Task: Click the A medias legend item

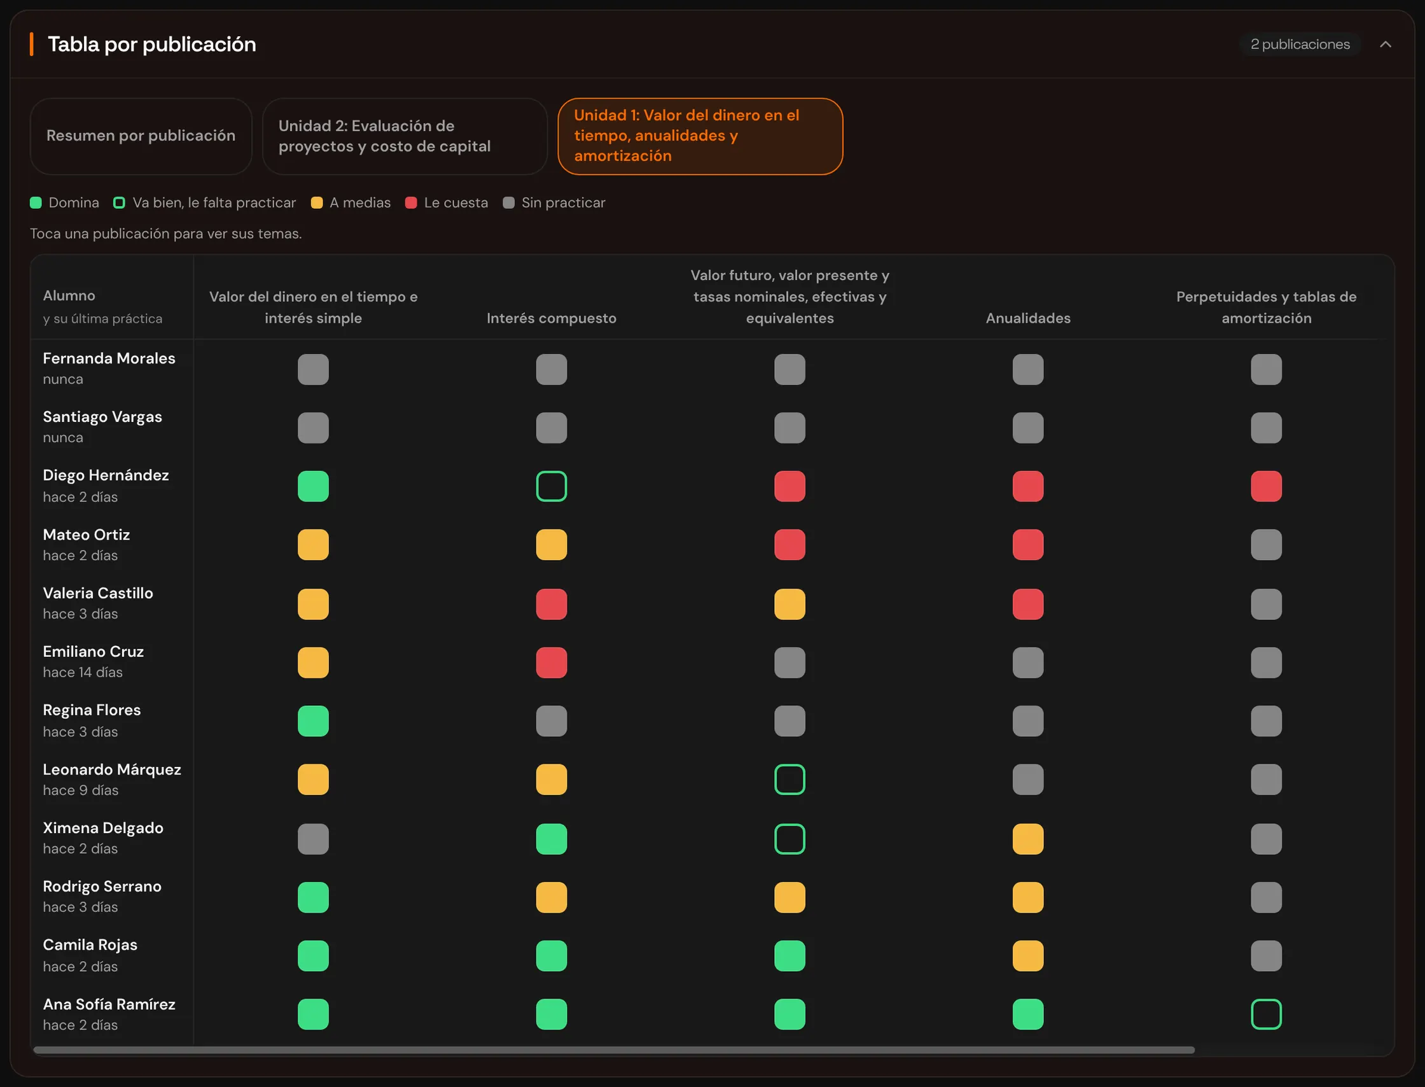Action: (x=351, y=202)
